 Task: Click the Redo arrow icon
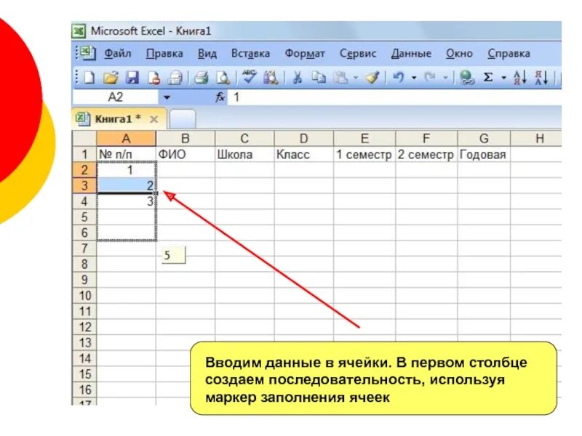coord(430,78)
